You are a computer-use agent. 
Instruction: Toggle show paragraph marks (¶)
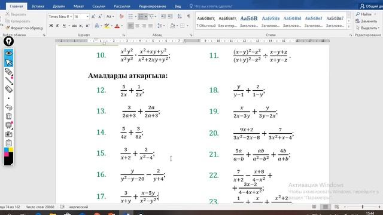(189, 16)
